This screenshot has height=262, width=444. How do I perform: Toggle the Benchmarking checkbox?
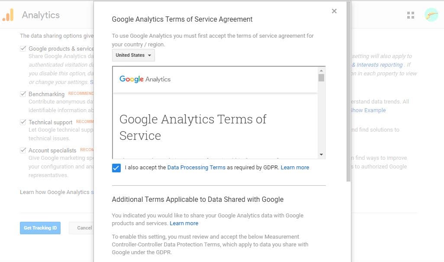click(23, 94)
